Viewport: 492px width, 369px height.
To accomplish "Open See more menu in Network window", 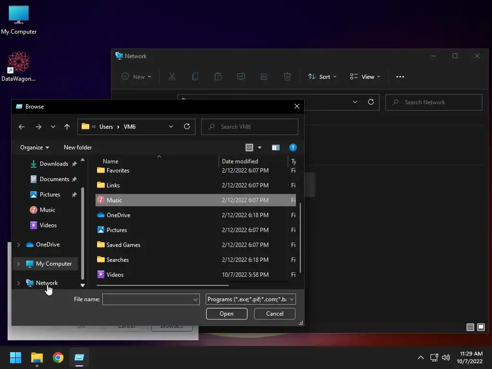I will [x=400, y=77].
